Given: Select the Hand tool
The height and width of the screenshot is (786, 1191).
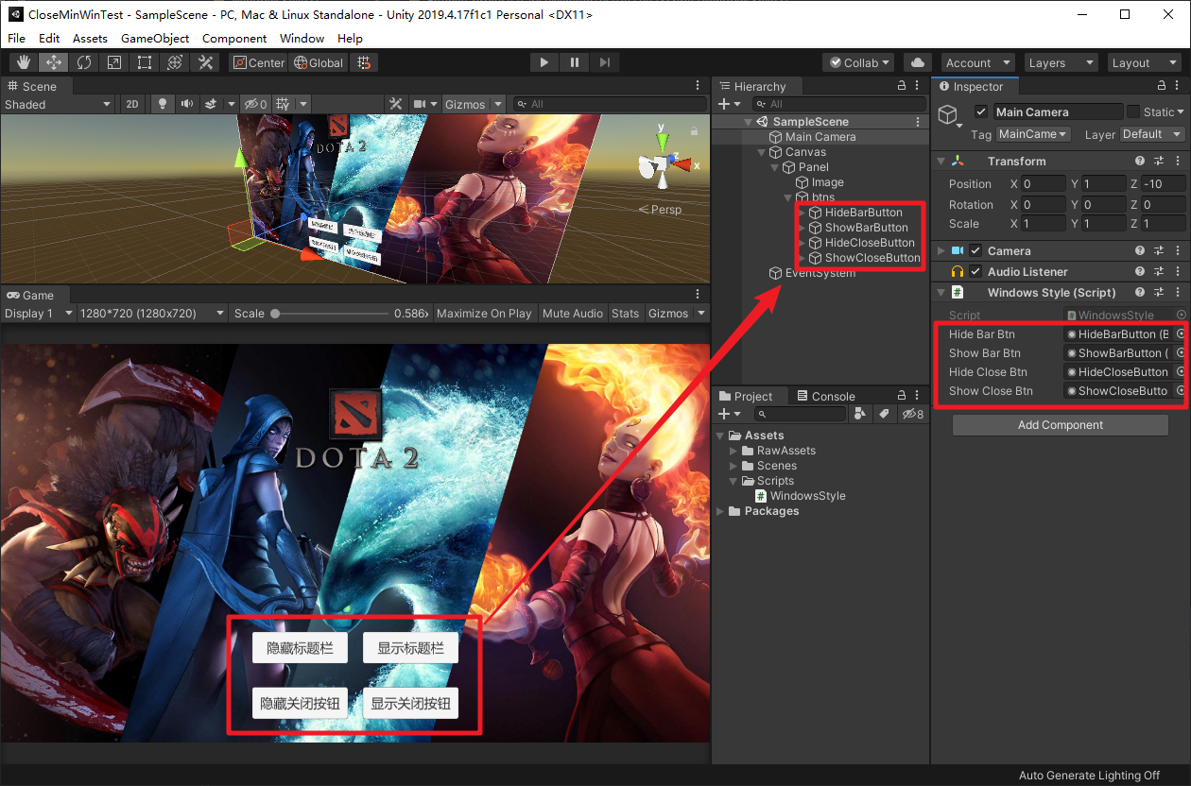Looking at the screenshot, I should pyautogui.click(x=24, y=62).
